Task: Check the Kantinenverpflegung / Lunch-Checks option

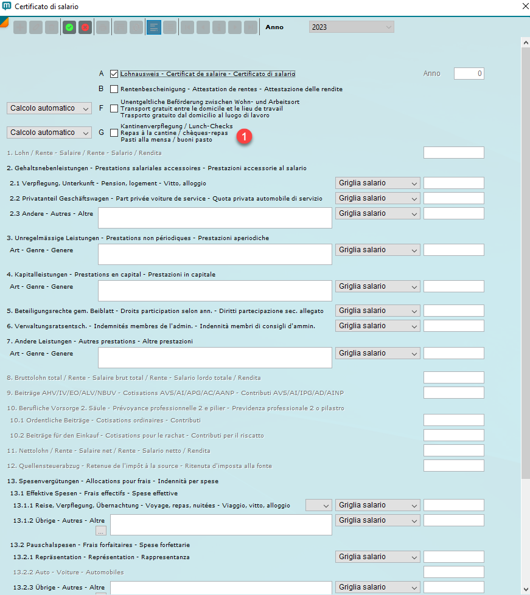Action: (x=113, y=134)
